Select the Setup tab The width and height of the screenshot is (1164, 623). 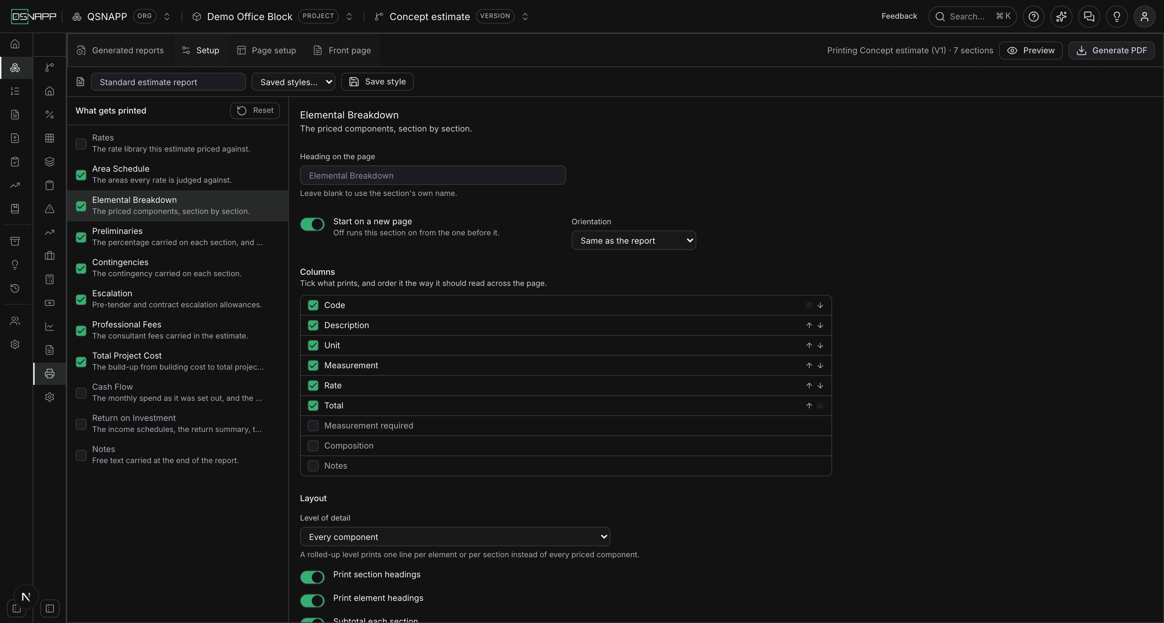click(201, 50)
